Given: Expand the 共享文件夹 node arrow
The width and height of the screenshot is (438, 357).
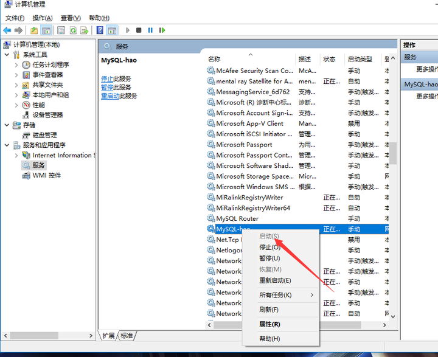Looking at the screenshot, I should [x=16, y=85].
